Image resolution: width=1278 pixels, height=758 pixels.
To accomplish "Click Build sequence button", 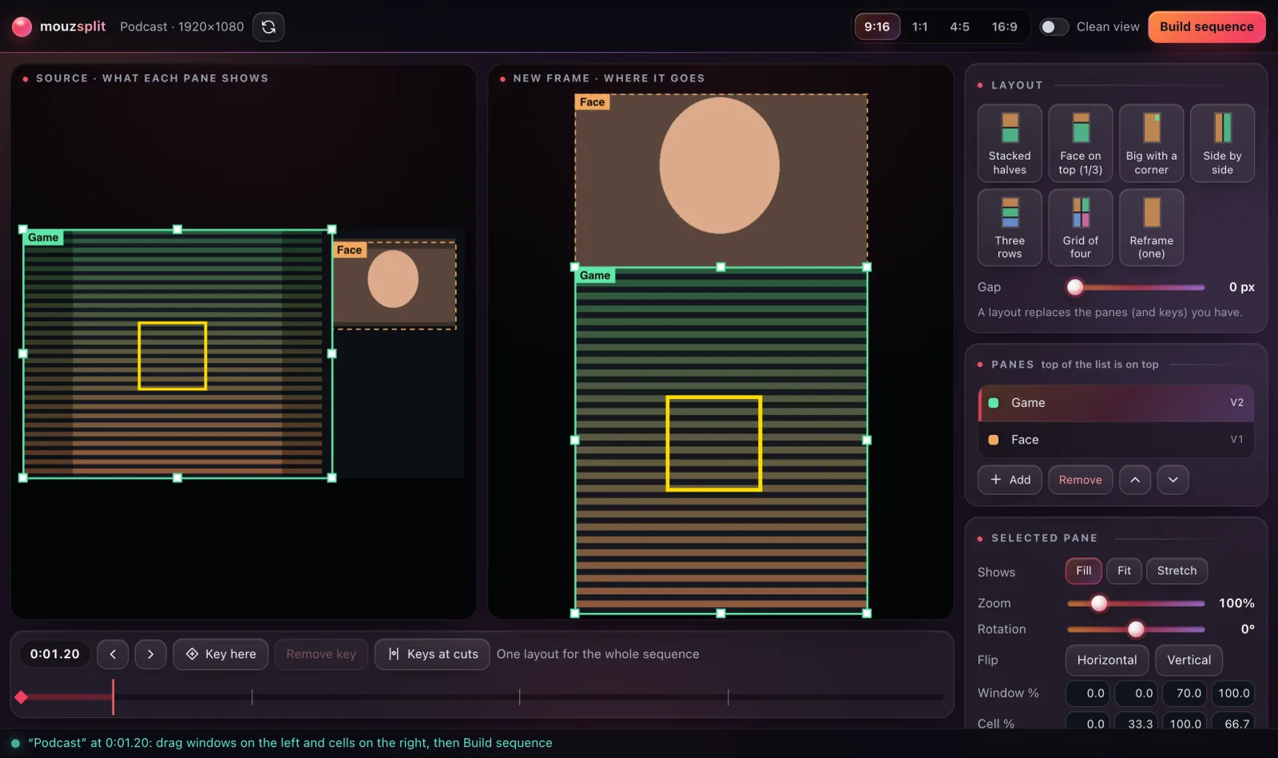I will (1206, 26).
